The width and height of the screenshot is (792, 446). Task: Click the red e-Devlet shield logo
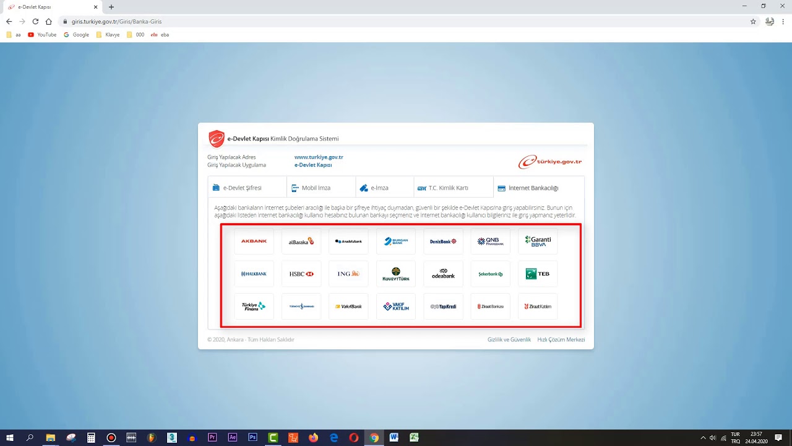[217, 139]
